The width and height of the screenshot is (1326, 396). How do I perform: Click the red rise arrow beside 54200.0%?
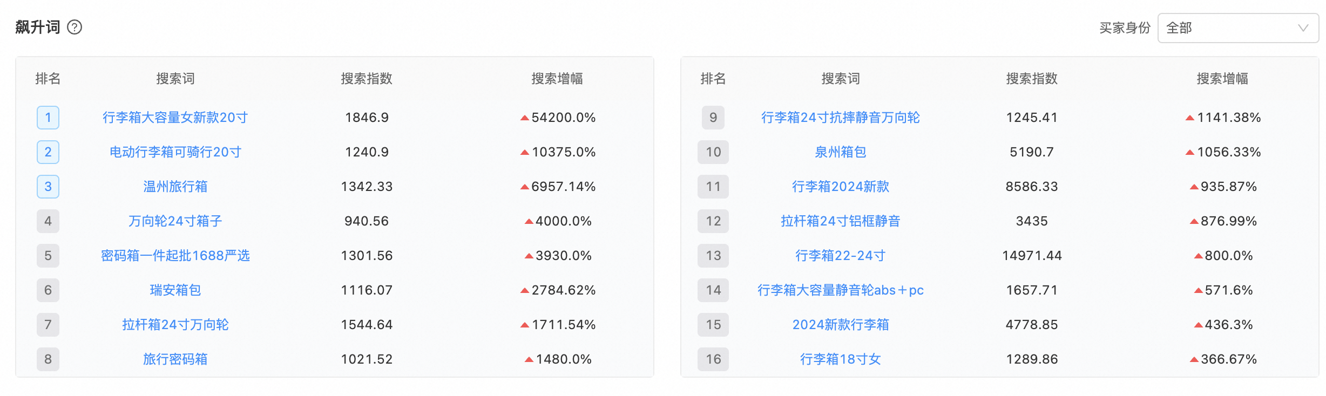[524, 117]
